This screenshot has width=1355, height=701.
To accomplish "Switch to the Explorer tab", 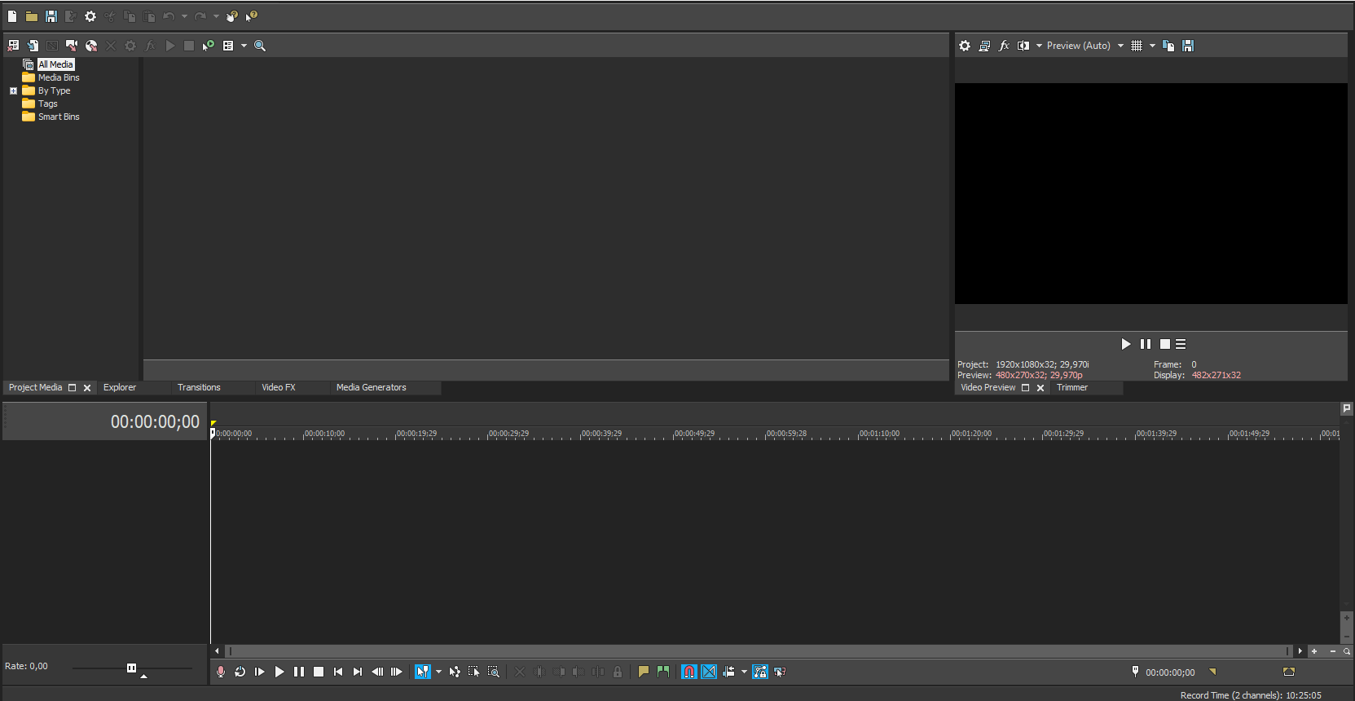I will point(120,387).
